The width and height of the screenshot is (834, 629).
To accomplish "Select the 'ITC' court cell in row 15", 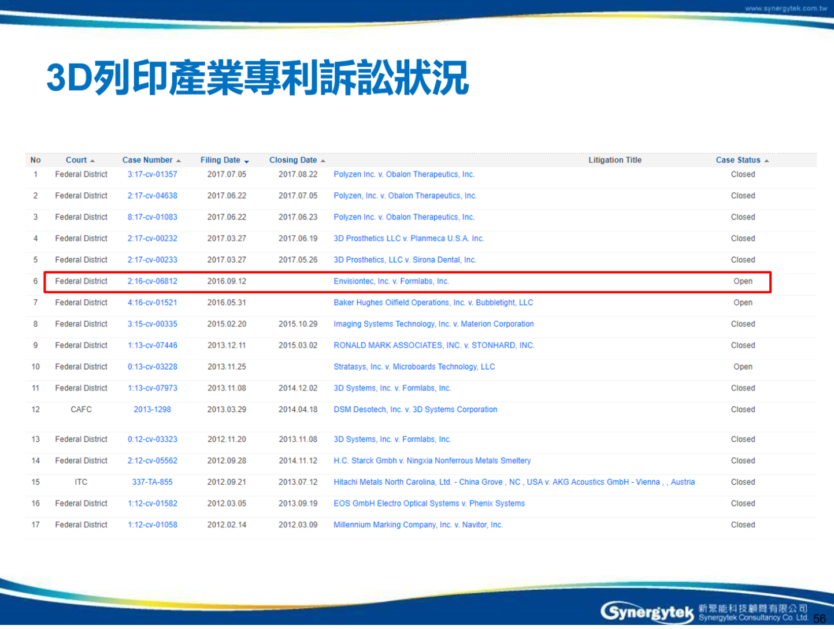I will (81, 482).
